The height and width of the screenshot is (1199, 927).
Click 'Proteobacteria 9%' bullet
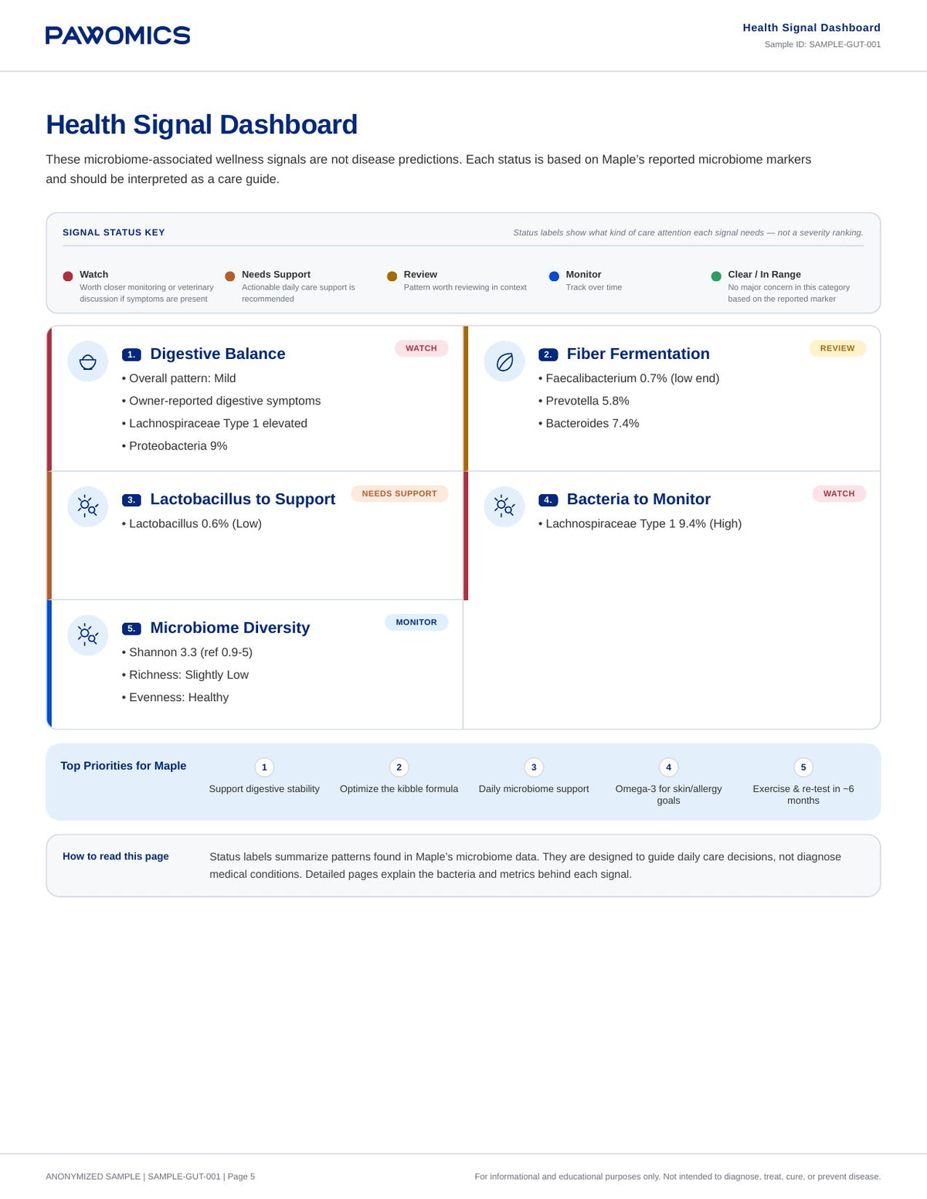coord(175,445)
